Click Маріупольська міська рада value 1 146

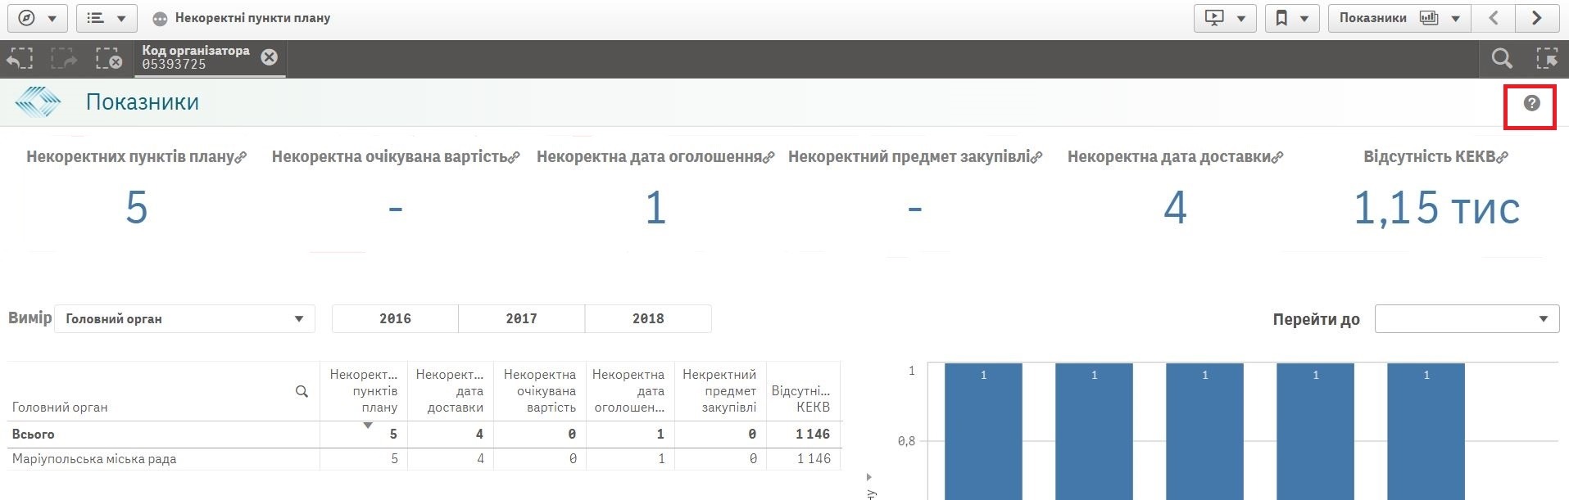[814, 459]
